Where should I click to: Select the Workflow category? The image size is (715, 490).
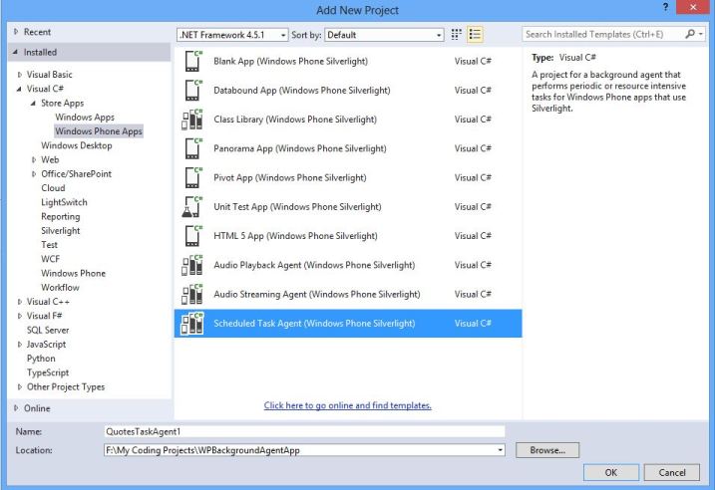60,288
